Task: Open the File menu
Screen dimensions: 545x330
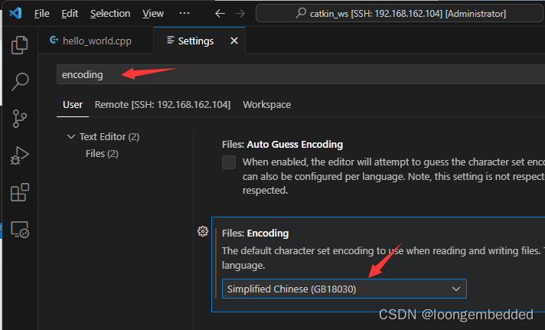Action: point(41,14)
